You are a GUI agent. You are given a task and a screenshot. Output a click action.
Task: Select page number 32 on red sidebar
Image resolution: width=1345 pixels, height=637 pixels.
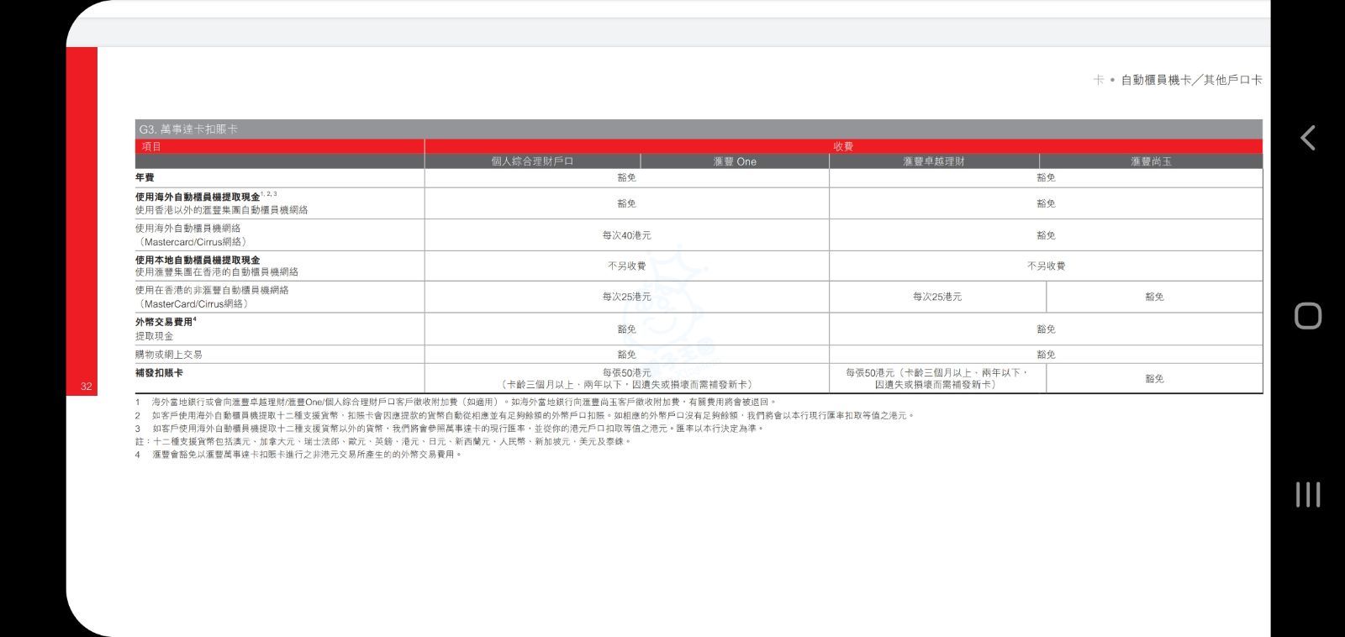click(86, 387)
